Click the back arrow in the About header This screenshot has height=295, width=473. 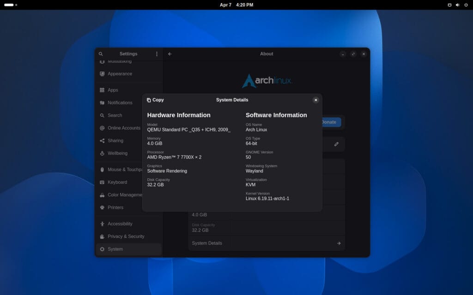pyautogui.click(x=170, y=53)
